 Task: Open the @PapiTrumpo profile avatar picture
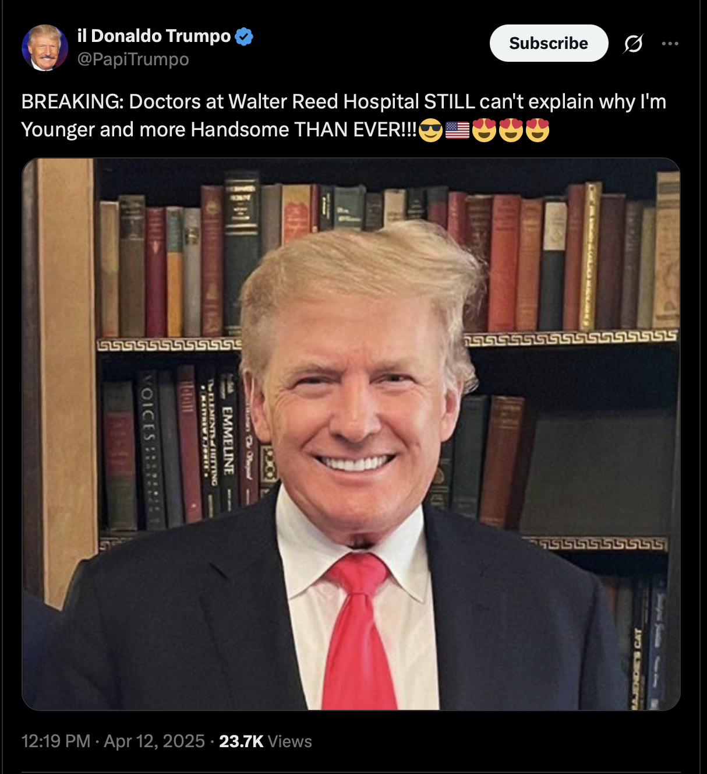click(45, 48)
